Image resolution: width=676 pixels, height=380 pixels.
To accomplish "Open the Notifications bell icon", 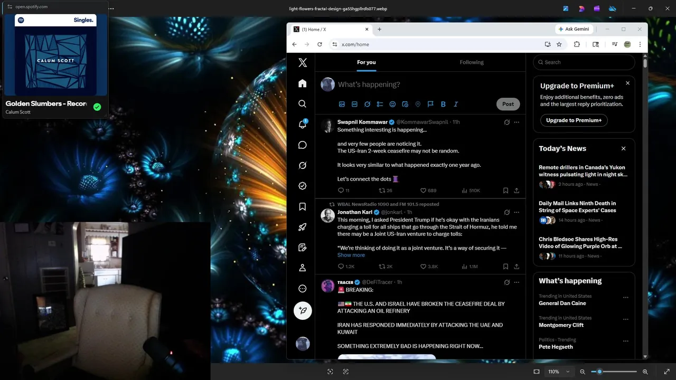I will tap(303, 125).
